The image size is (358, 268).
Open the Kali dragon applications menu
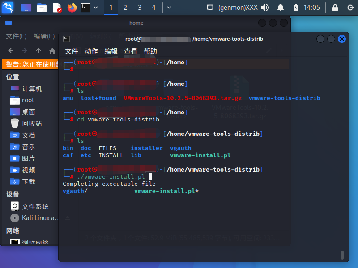tap(7, 7)
